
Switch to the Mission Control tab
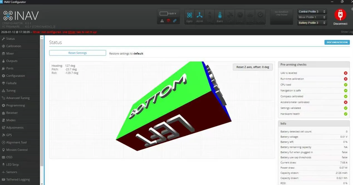pyautogui.click(x=20, y=150)
